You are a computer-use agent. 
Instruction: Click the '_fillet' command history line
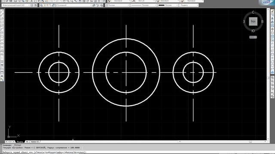(12, 145)
